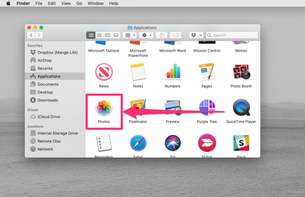Select the Microsoft Outlook label
The height and width of the screenshot is (197, 305).
pyautogui.click(x=104, y=51)
